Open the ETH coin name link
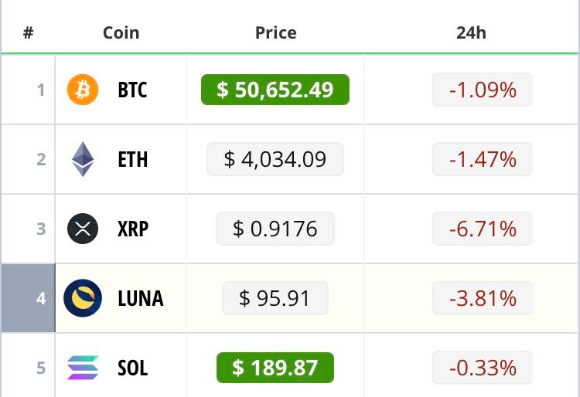Screen dimensions: 580x397 [132, 159]
